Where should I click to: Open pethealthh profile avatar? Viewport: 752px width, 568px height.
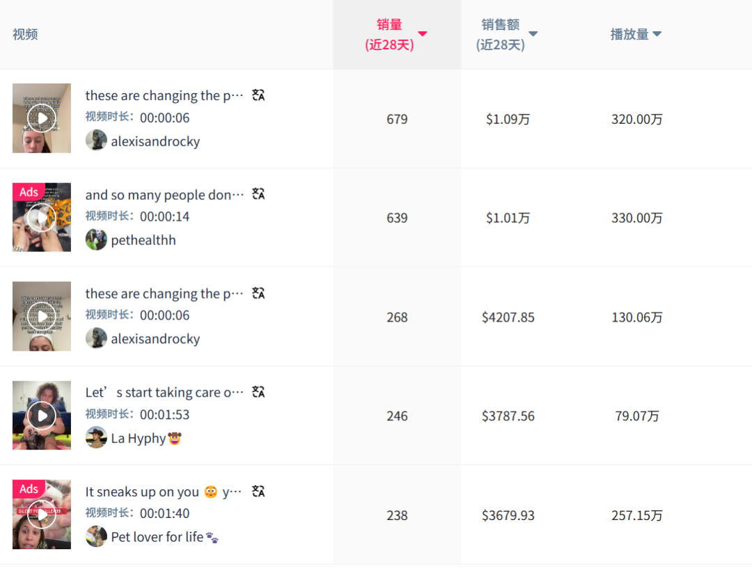point(96,240)
